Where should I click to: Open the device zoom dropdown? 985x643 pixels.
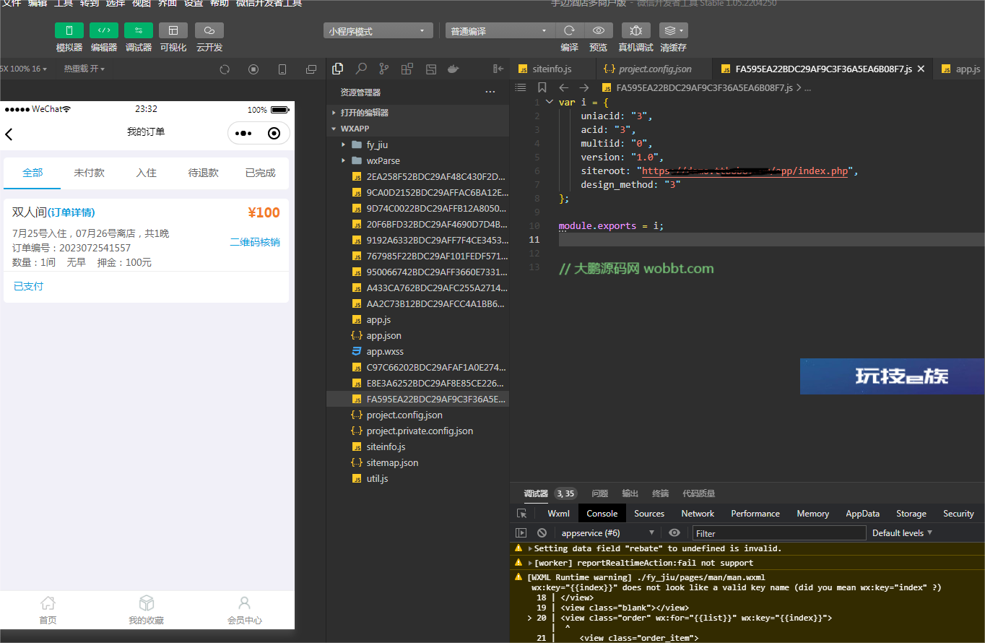point(24,69)
